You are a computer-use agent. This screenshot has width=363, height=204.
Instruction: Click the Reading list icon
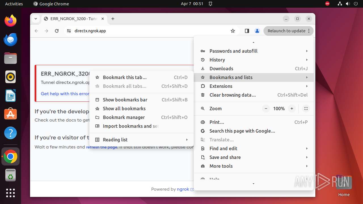[97, 140]
